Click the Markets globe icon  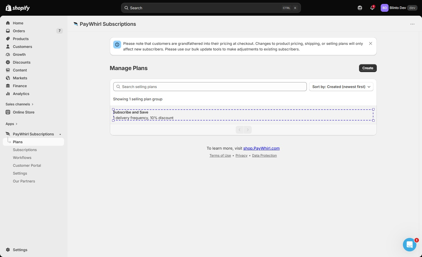point(8,78)
